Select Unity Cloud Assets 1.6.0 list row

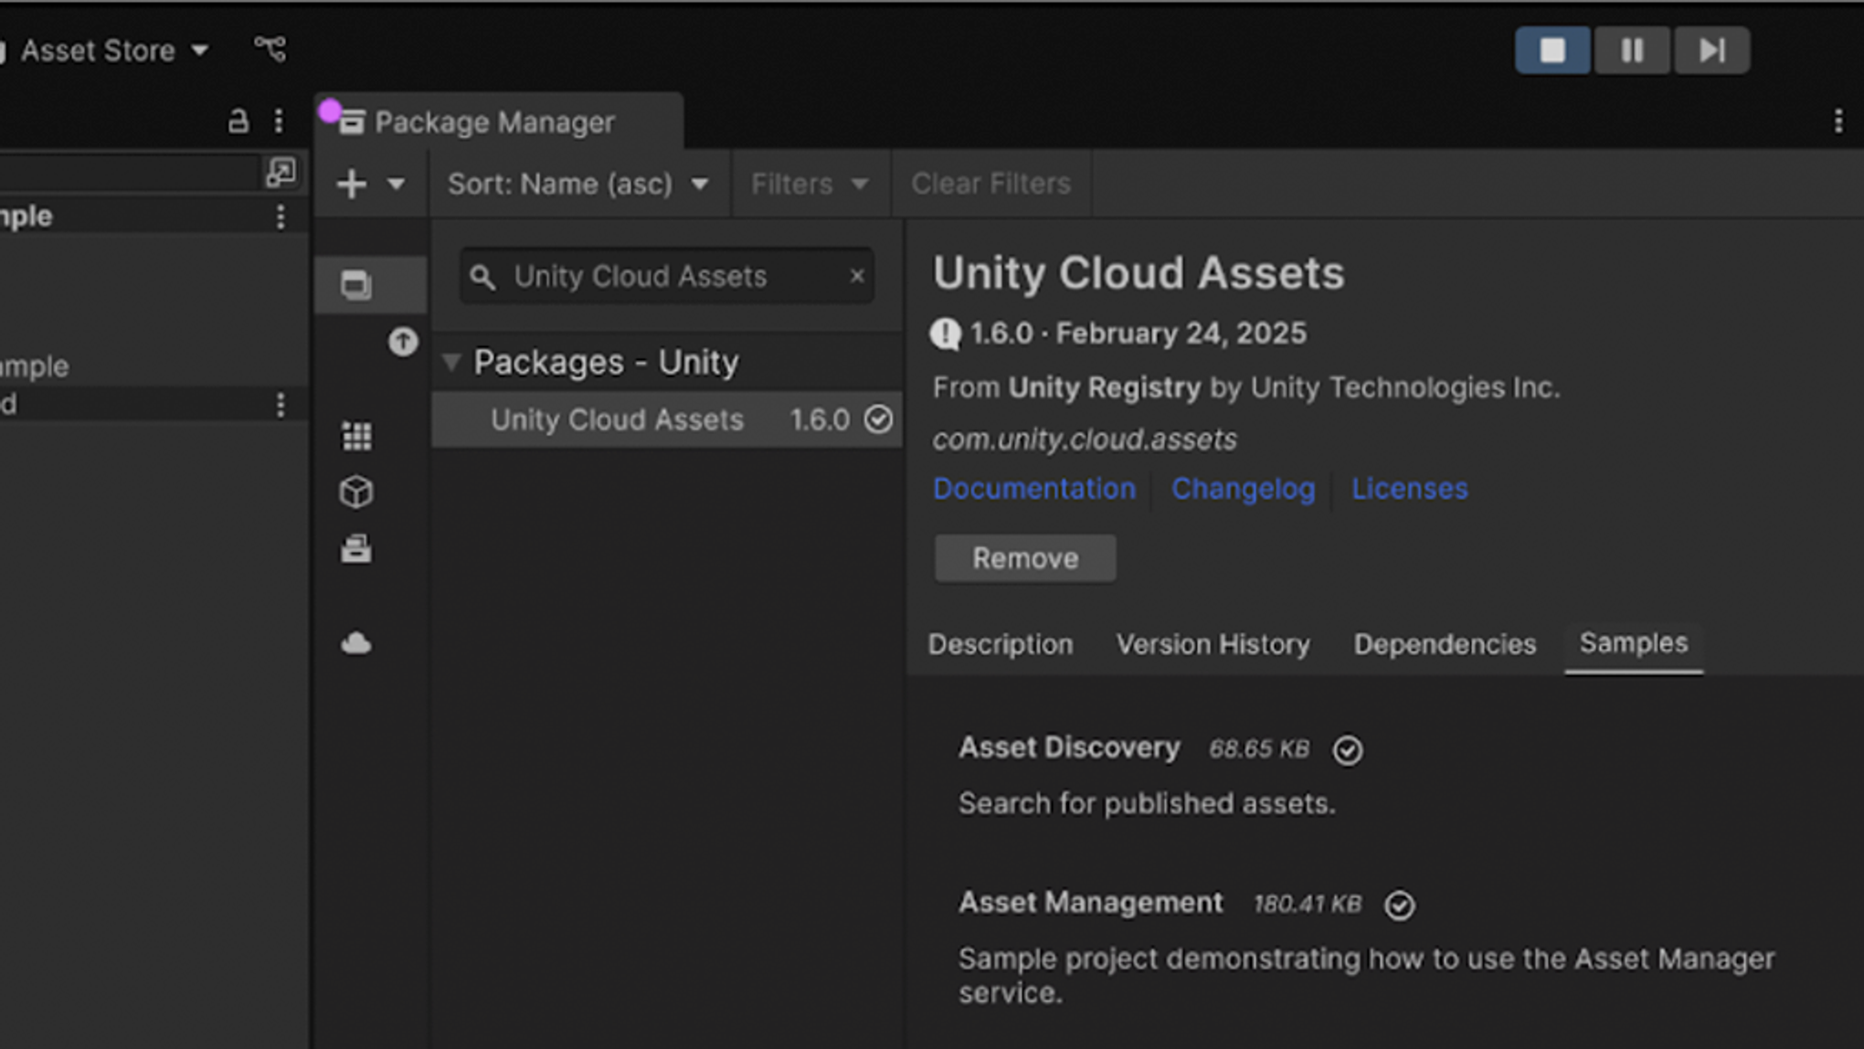click(667, 419)
